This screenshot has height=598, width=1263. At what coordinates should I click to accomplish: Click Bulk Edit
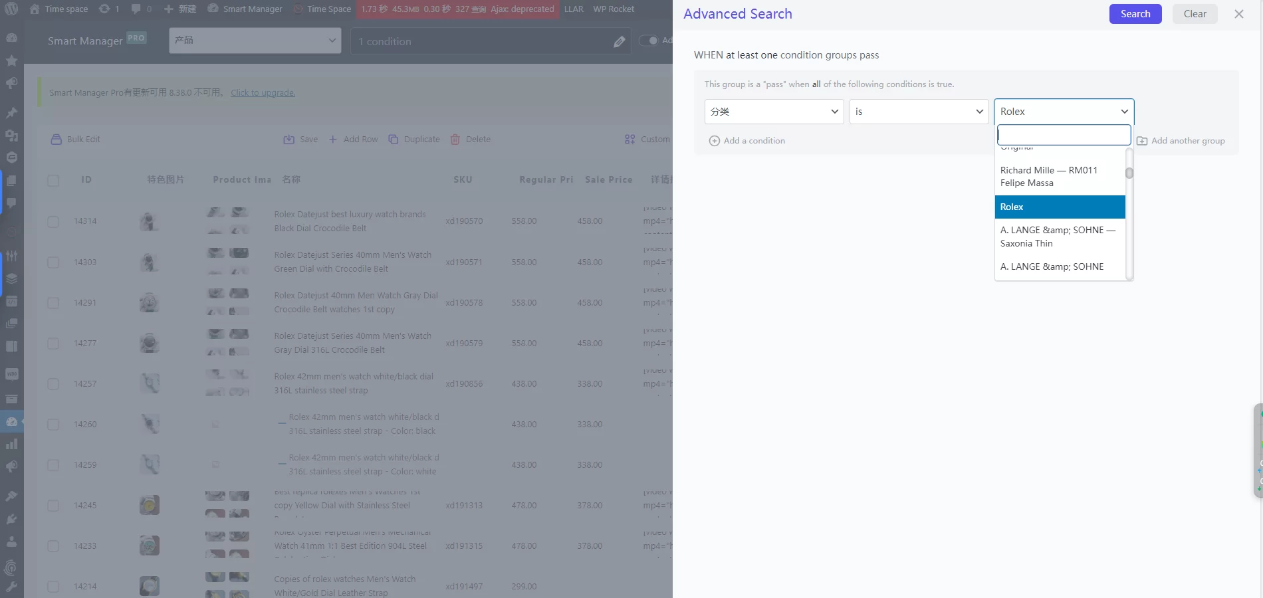click(x=75, y=140)
